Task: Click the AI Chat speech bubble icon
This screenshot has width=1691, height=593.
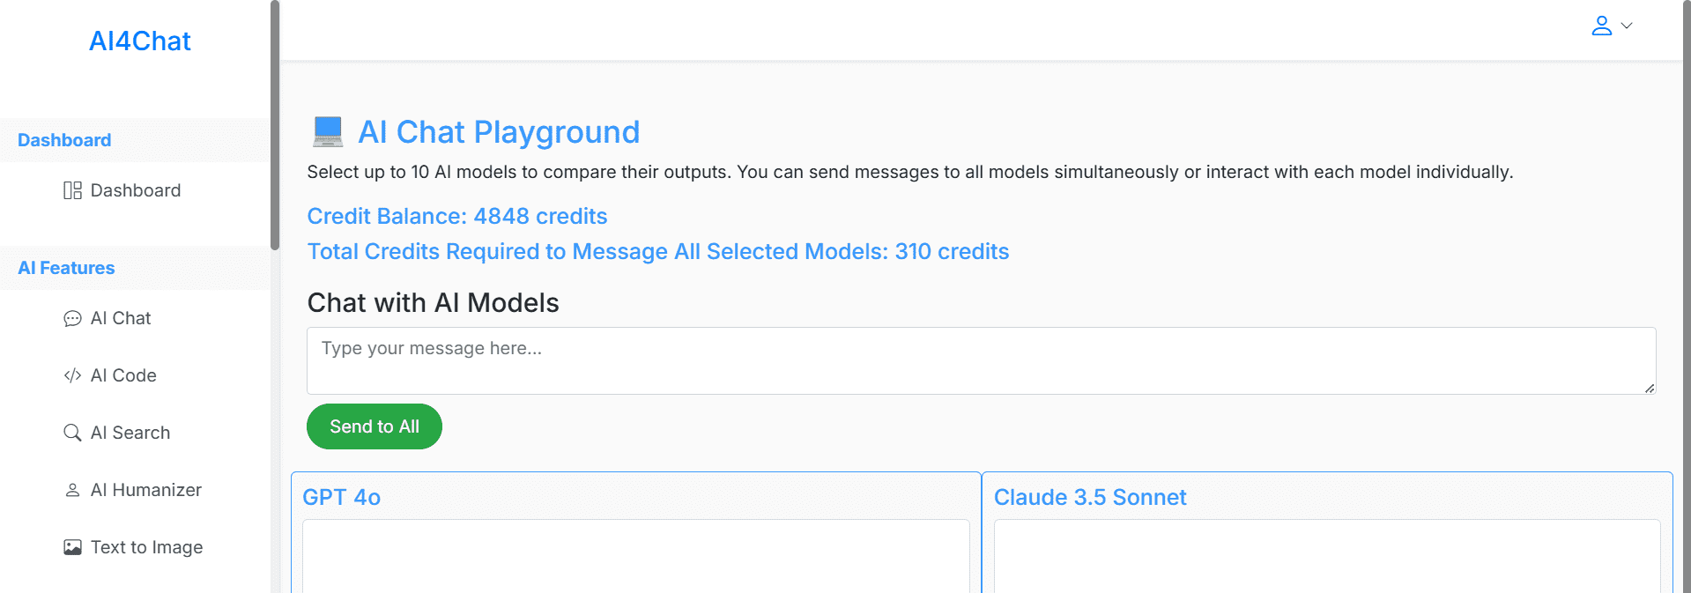Action: 72,318
